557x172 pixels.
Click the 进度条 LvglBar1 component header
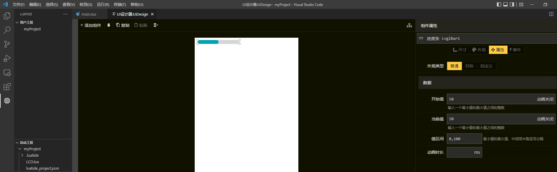pyautogui.click(x=487, y=38)
